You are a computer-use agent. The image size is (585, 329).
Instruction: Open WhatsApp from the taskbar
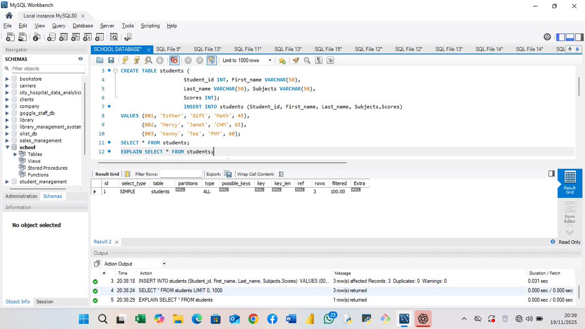point(328,319)
